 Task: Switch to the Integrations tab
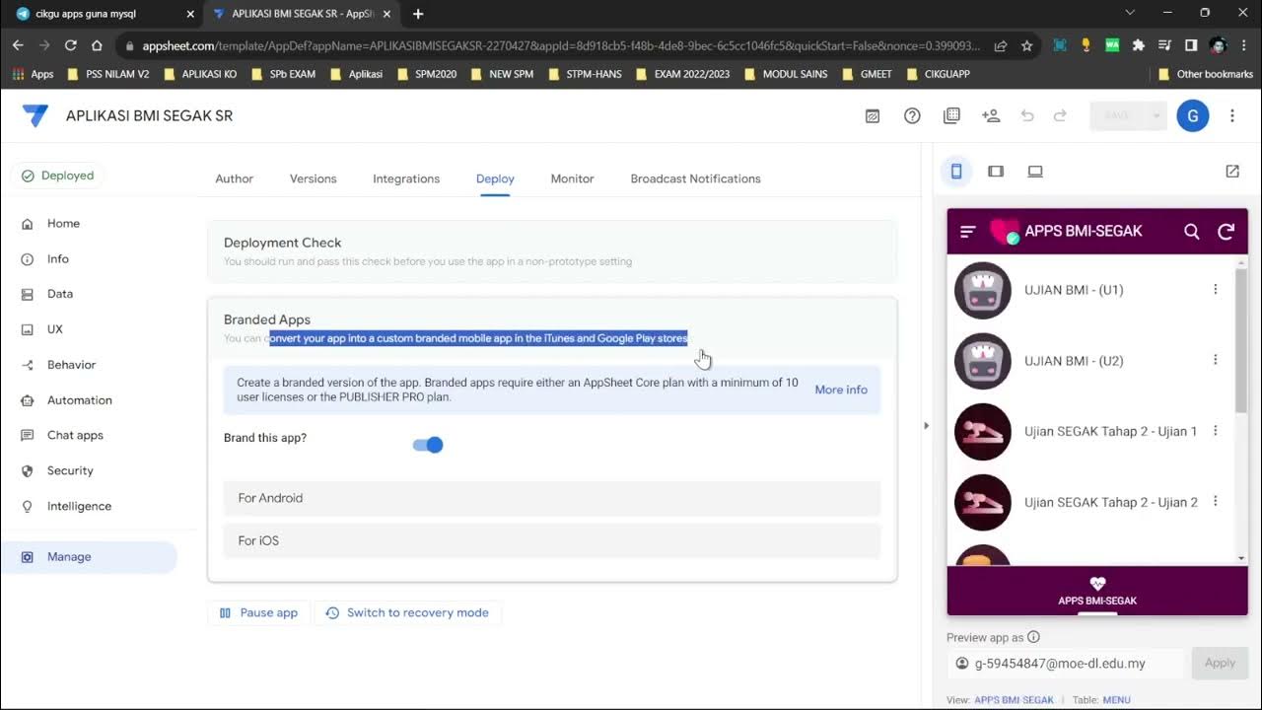pyautogui.click(x=406, y=178)
